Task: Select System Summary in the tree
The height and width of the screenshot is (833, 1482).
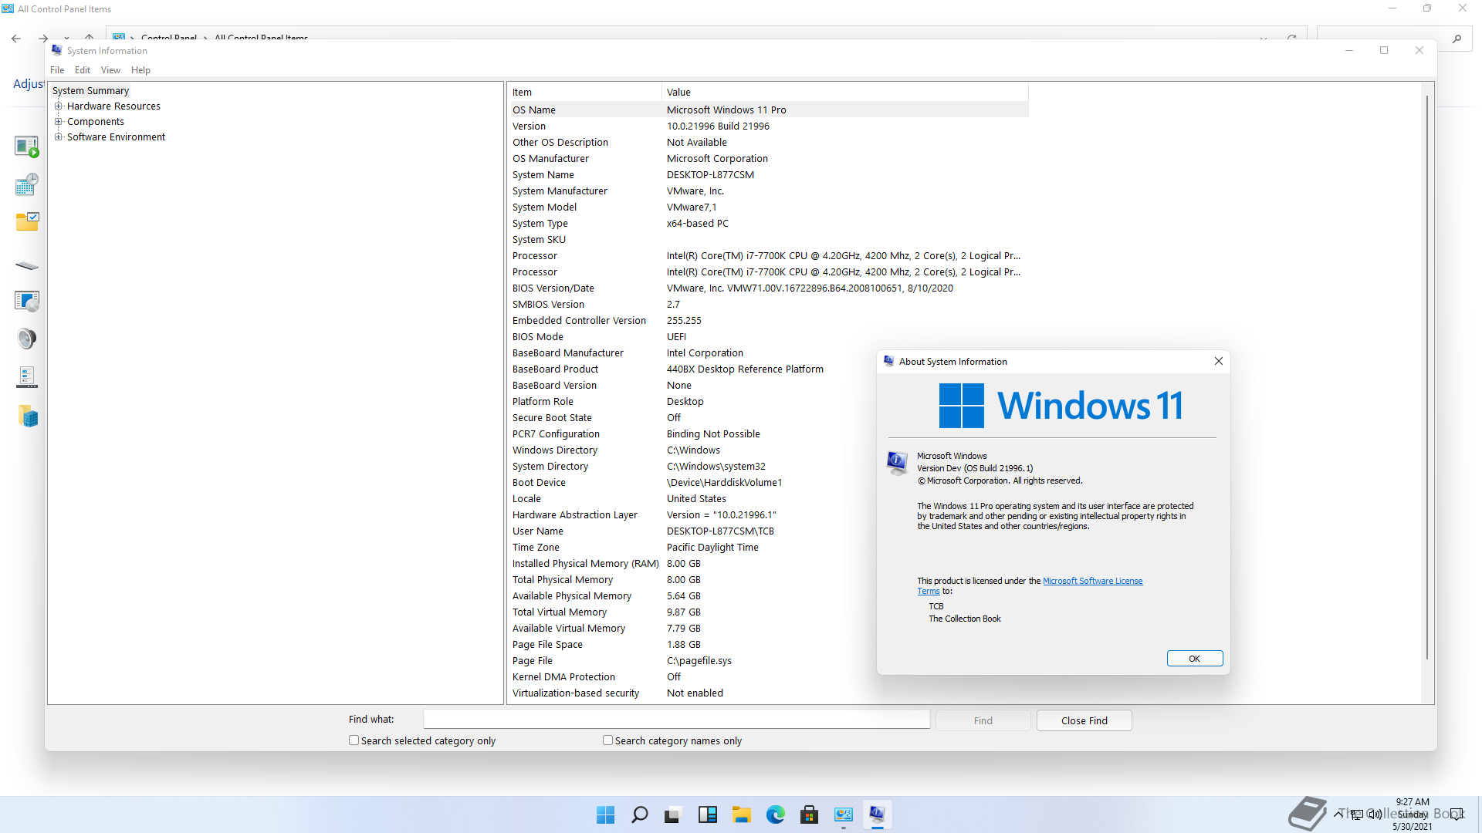Action: pos(90,91)
